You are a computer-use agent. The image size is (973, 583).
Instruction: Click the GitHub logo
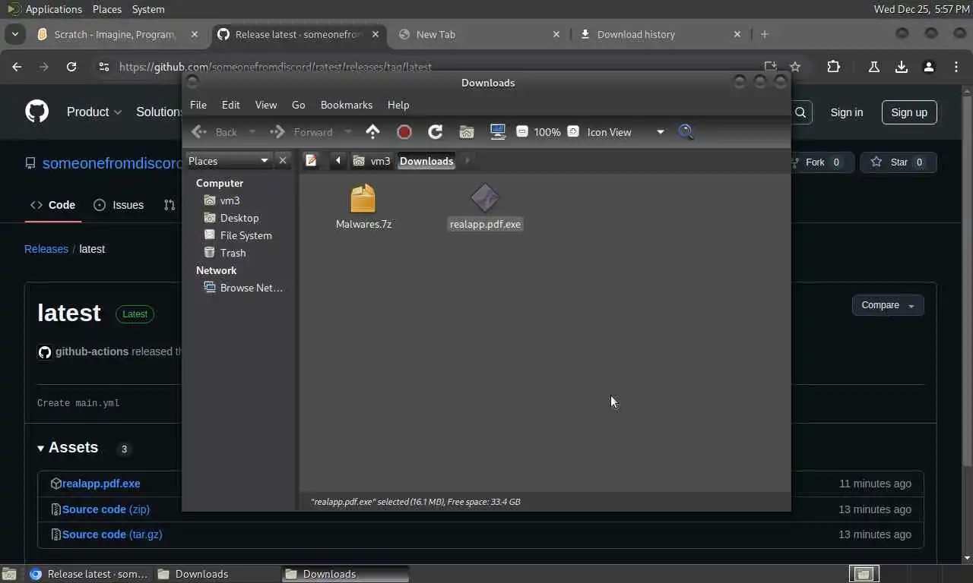[36, 112]
